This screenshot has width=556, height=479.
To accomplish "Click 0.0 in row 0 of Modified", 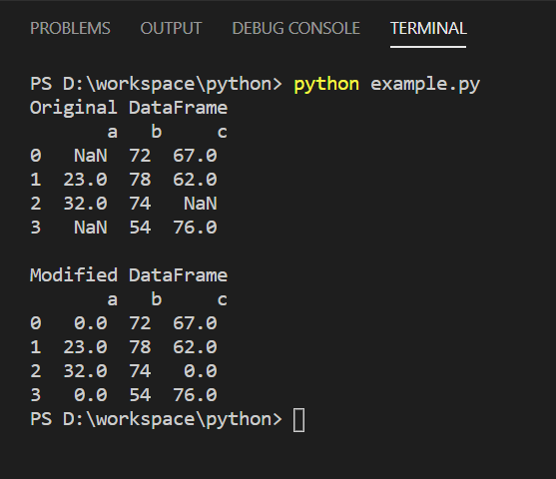I will (x=91, y=323).
